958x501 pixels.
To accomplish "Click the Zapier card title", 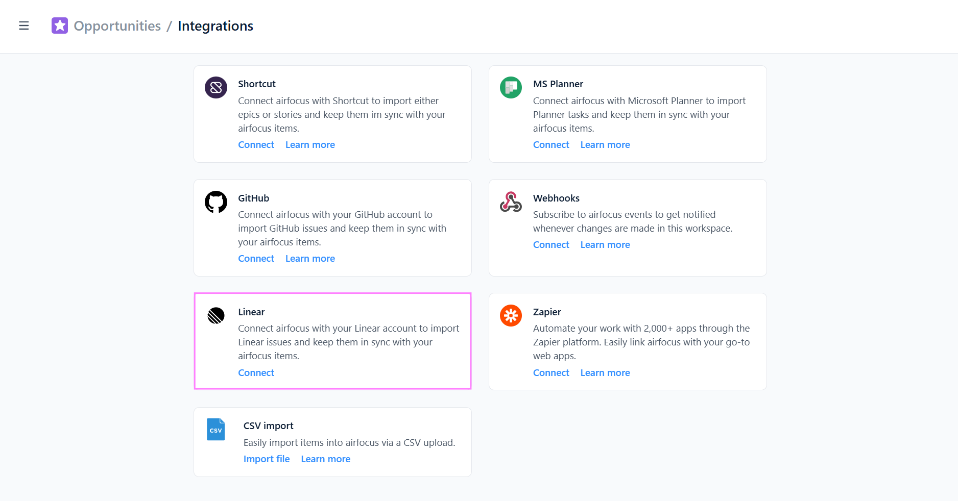I will 547,312.
